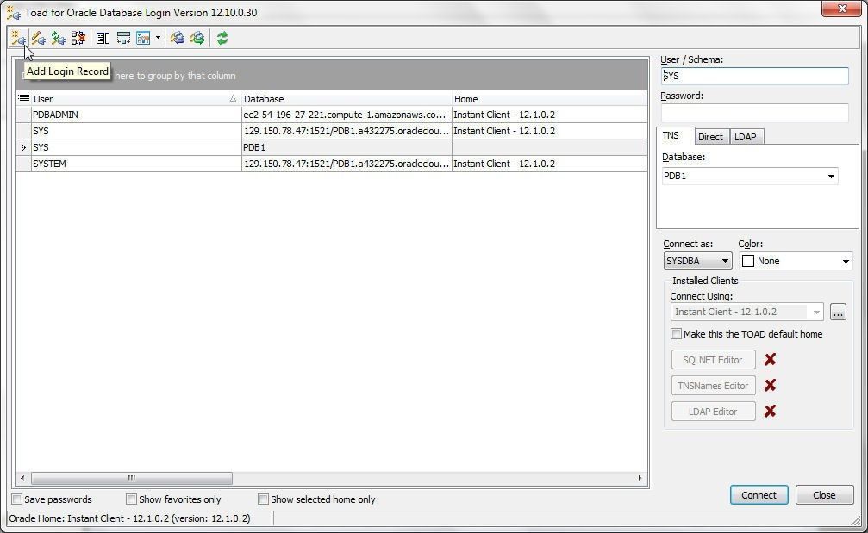Click the group-by-column panel above the grid
The height and width of the screenshot is (533, 868).
(331, 75)
